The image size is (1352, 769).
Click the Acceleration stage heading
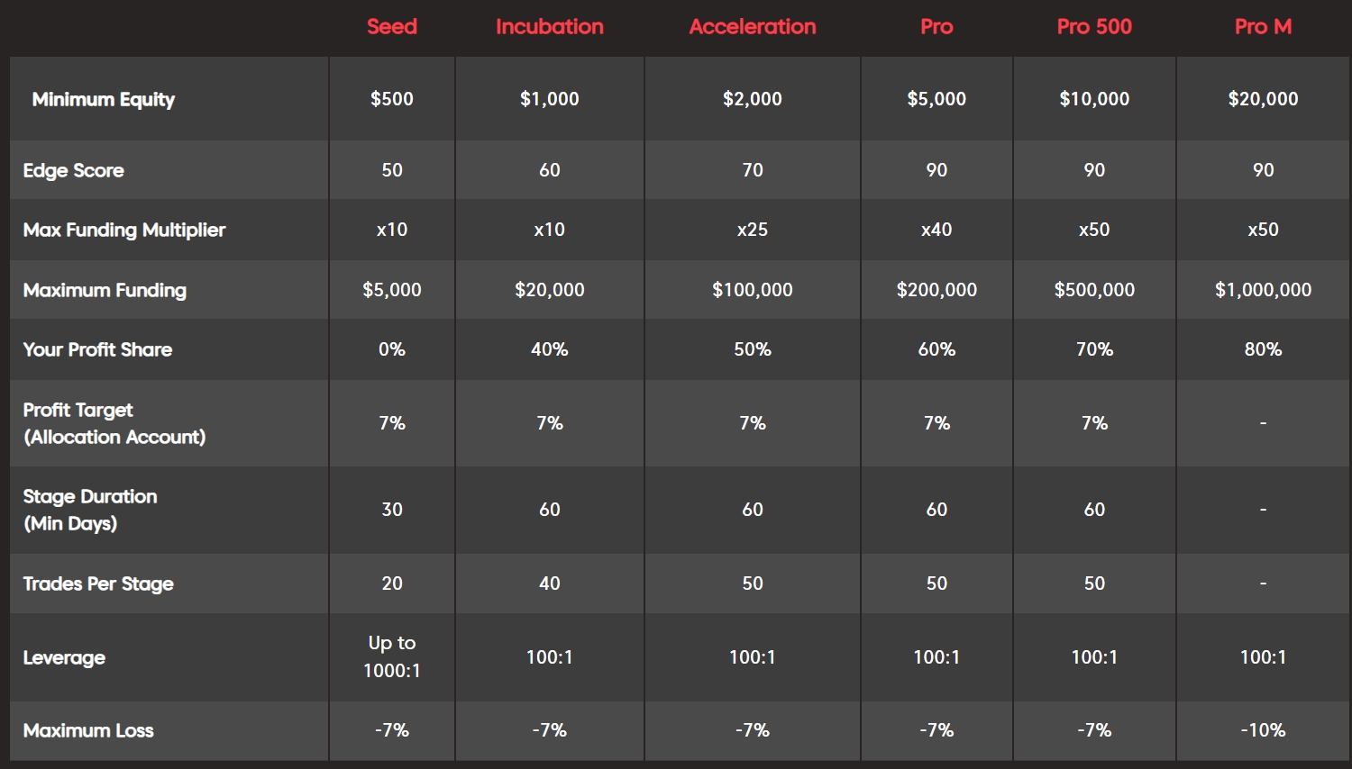752,27
